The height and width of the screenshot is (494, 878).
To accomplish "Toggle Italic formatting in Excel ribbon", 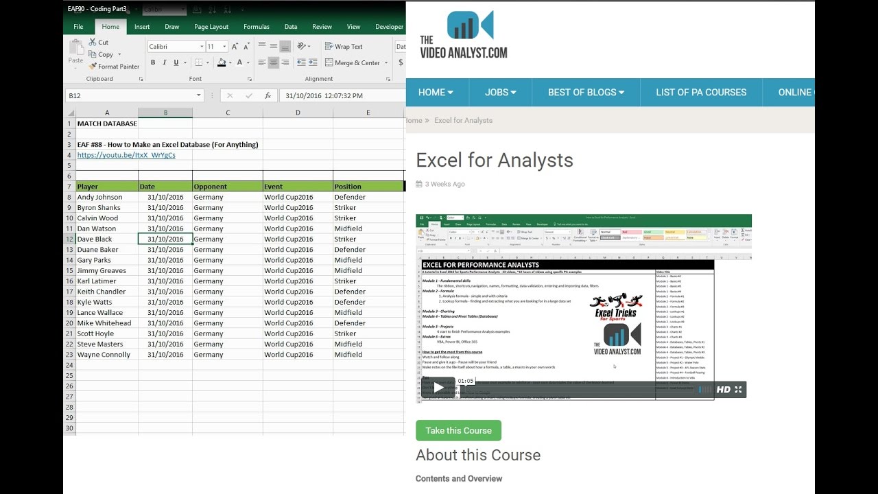I will click(165, 62).
